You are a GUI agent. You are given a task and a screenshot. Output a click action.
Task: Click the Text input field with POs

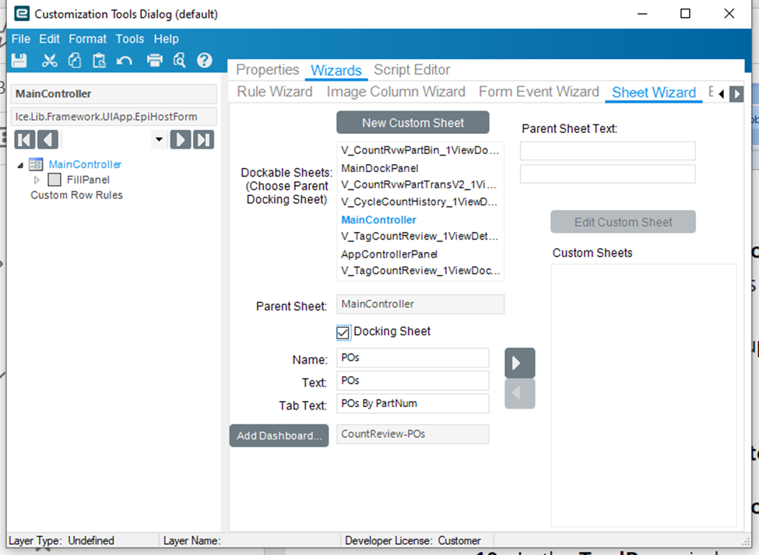click(x=413, y=381)
